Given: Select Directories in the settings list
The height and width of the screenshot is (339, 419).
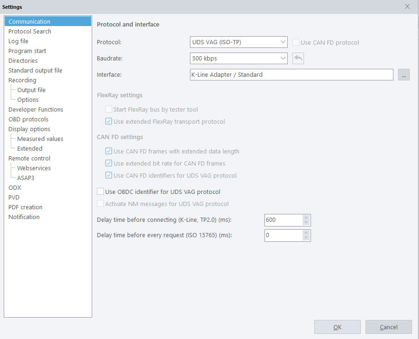Looking at the screenshot, I should point(23,60).
